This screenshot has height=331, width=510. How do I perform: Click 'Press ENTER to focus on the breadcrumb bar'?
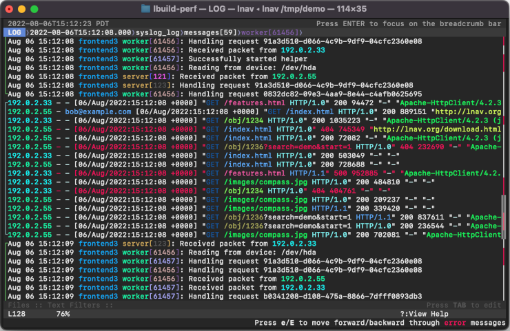tap(409, 23)
